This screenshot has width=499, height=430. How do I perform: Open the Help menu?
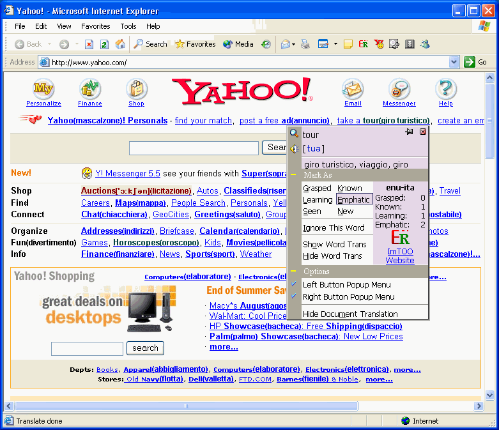(x=153, y=26)
